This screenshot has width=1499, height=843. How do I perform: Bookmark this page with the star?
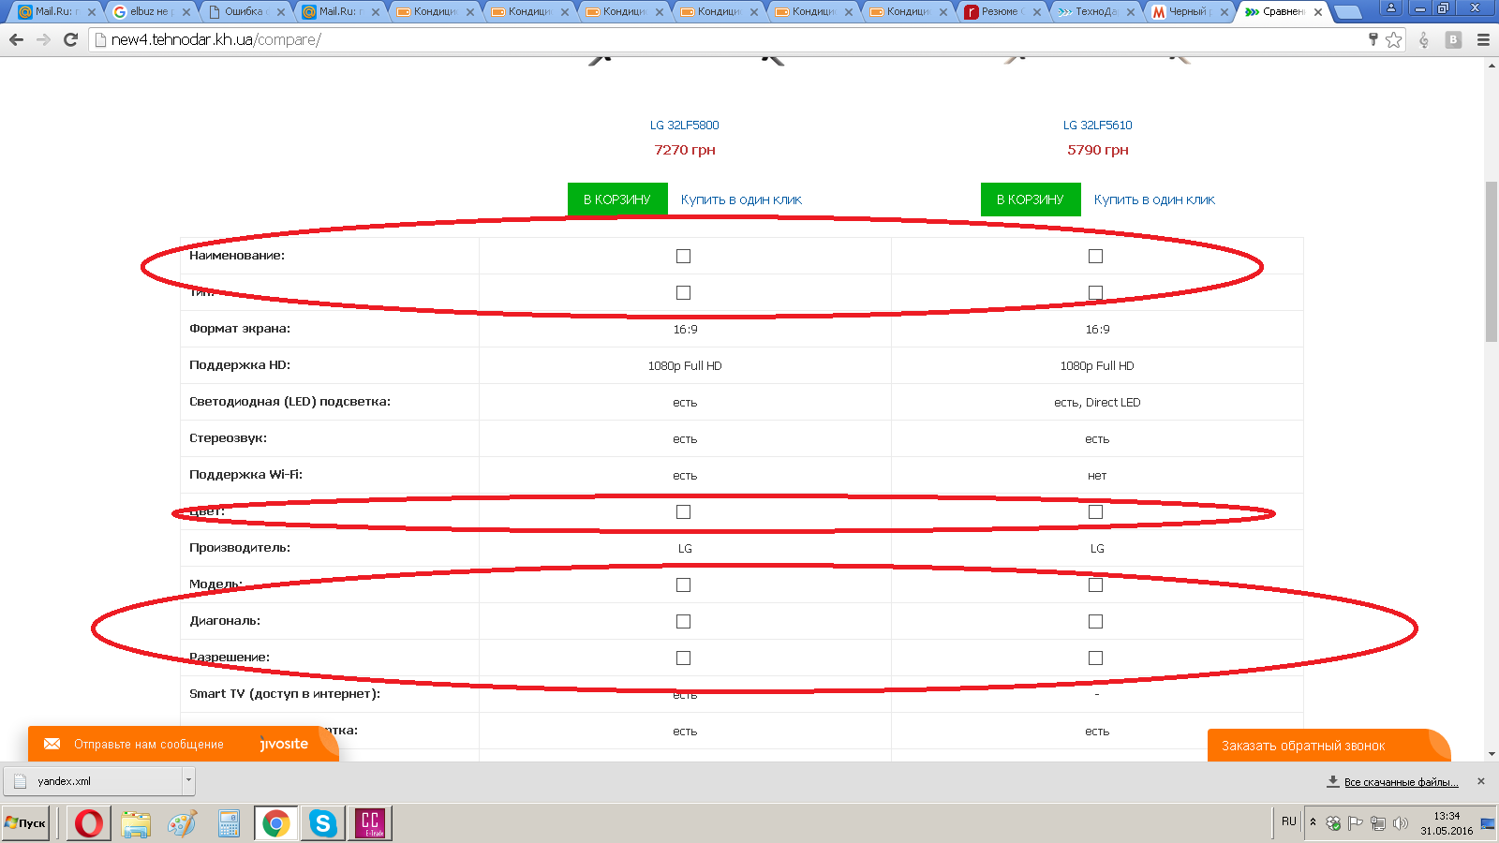tap(1394, 39)
